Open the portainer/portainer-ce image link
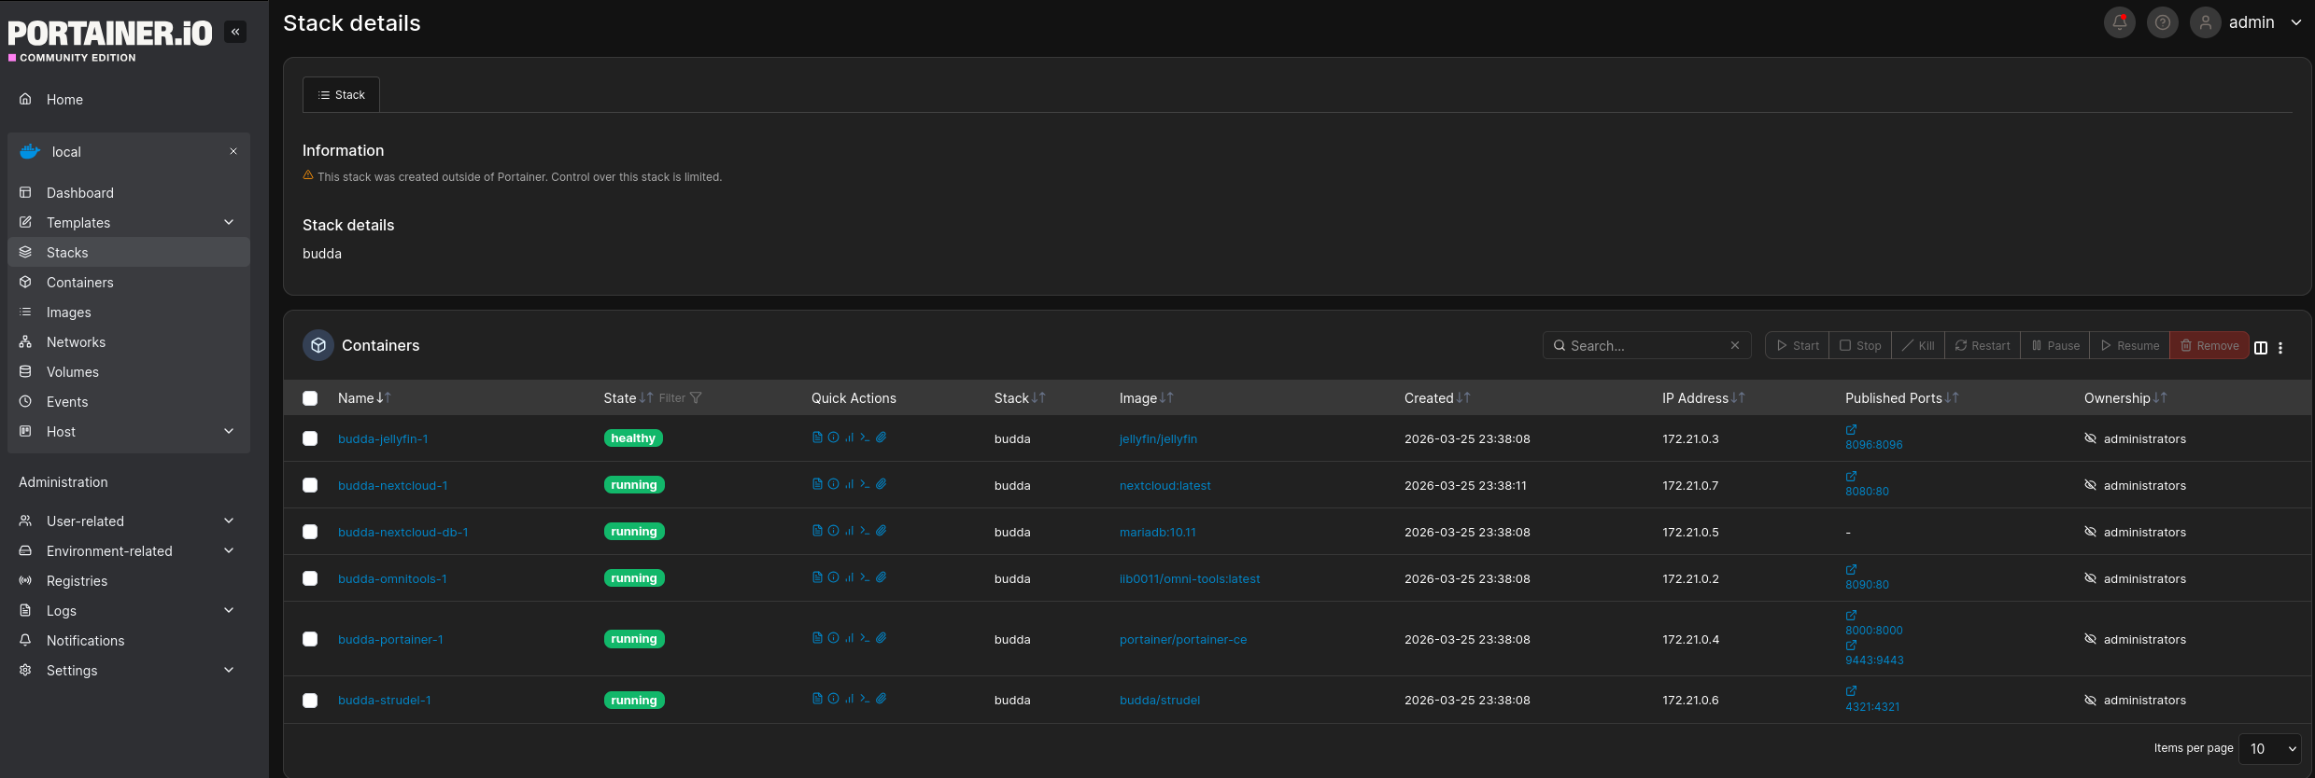This screenshot has height=778, width=2315. click(1182, 640)
